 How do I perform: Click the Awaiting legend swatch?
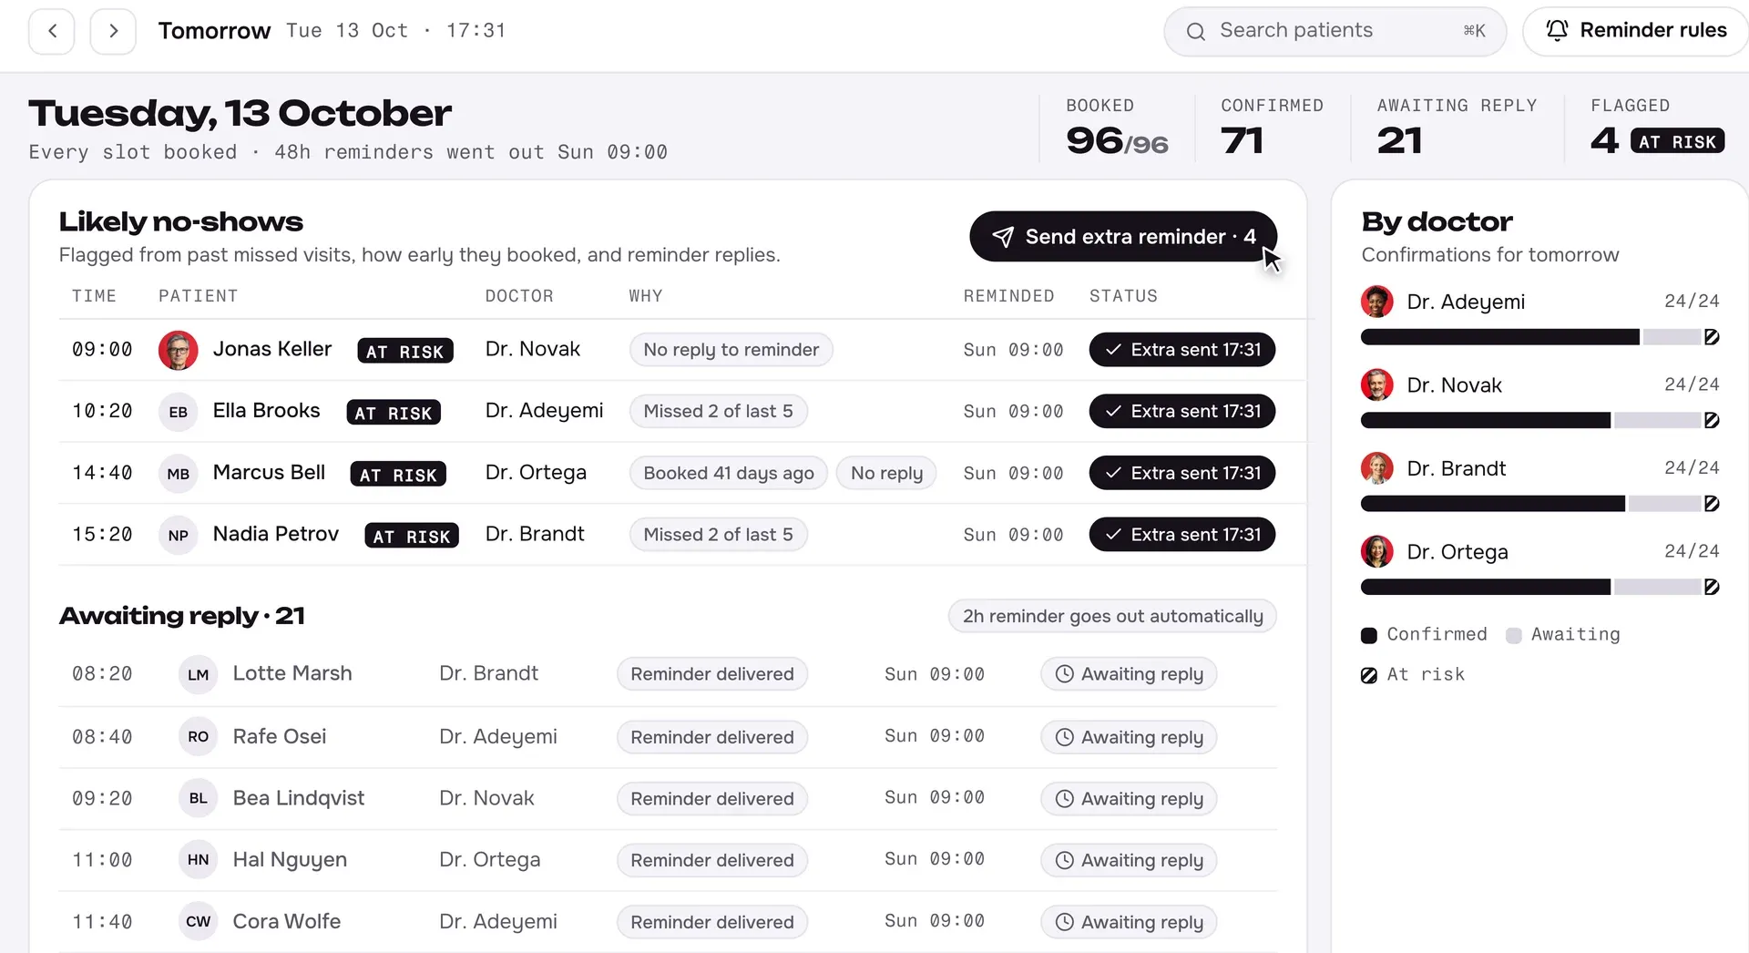pyautogui.click(x=1514, y=636)
